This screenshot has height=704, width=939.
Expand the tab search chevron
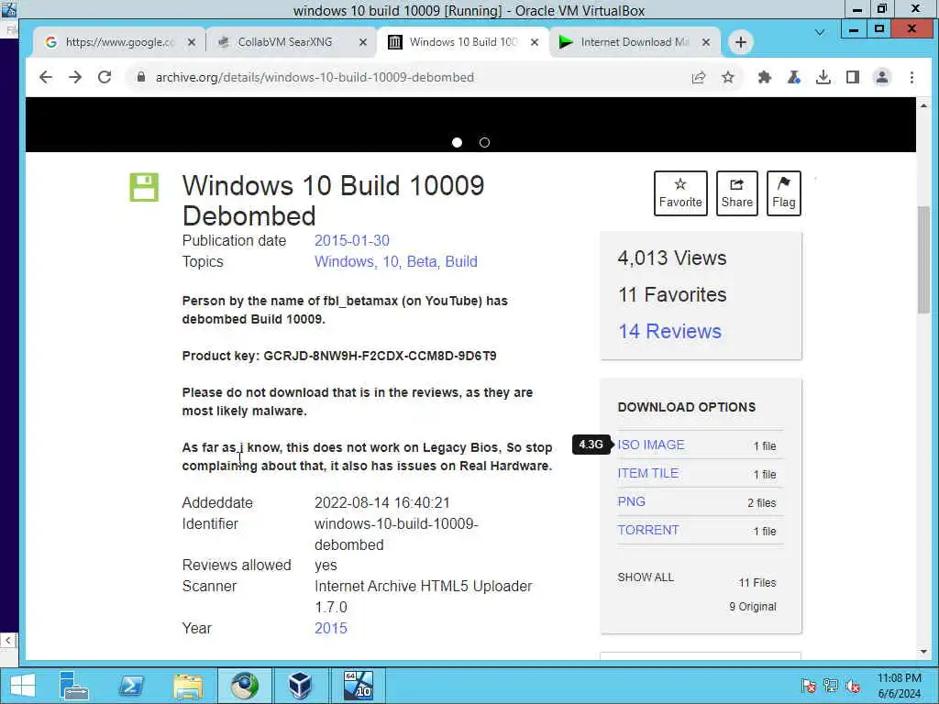820,32
